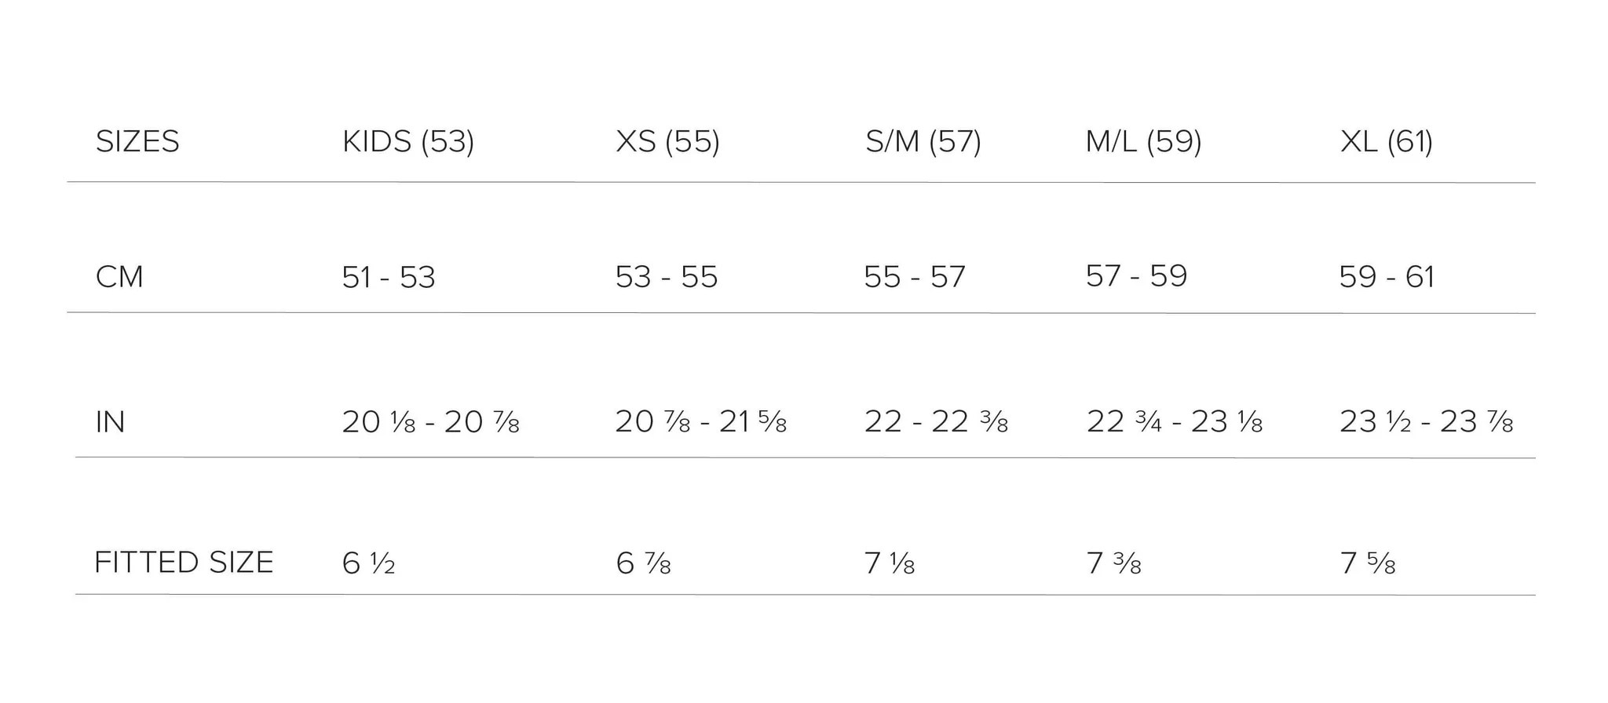Click the IN row label
The height and width of the screenshot is (703, 1608).
(110, 422)
